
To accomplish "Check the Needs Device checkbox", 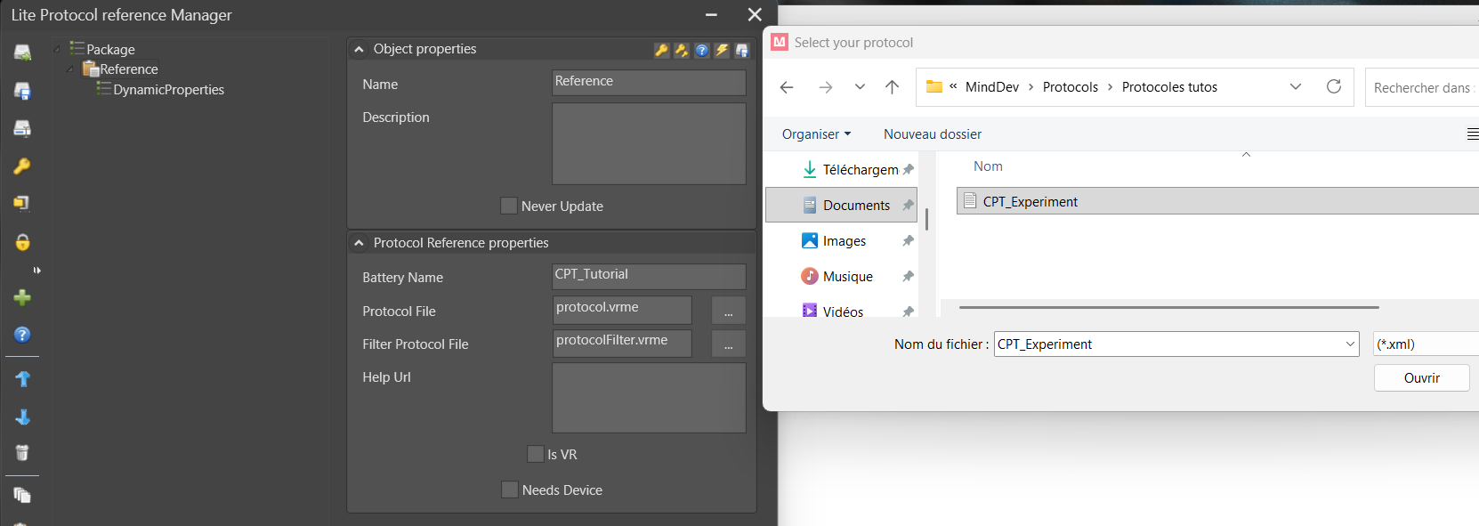I will 510,490.
